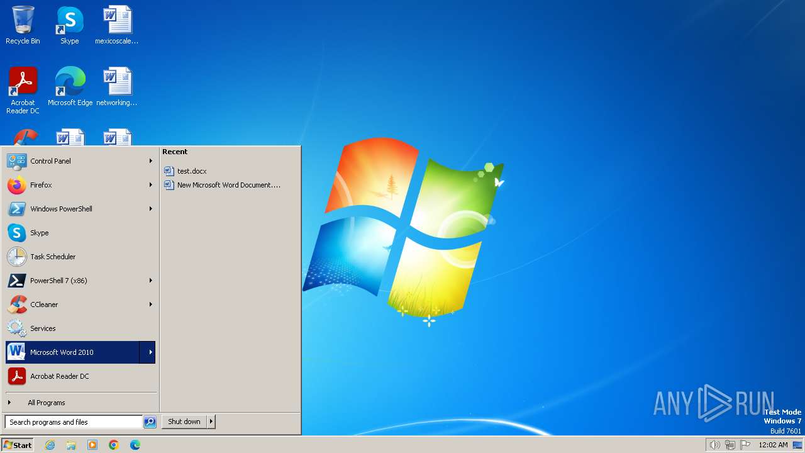Screen dimensions: 805x453
Task: Click PowerShell 7 (x86) icon
Action: pyautogui.click(x=17, y=281)
